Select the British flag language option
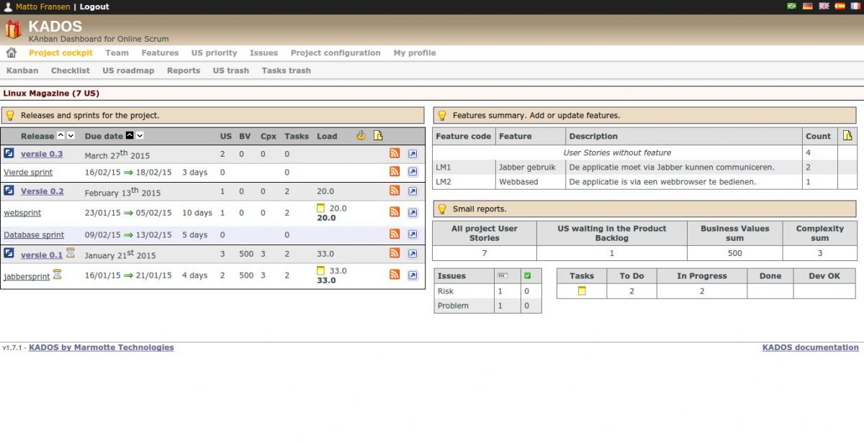Screen dimensions: 864x443 (x=824, y=6)
